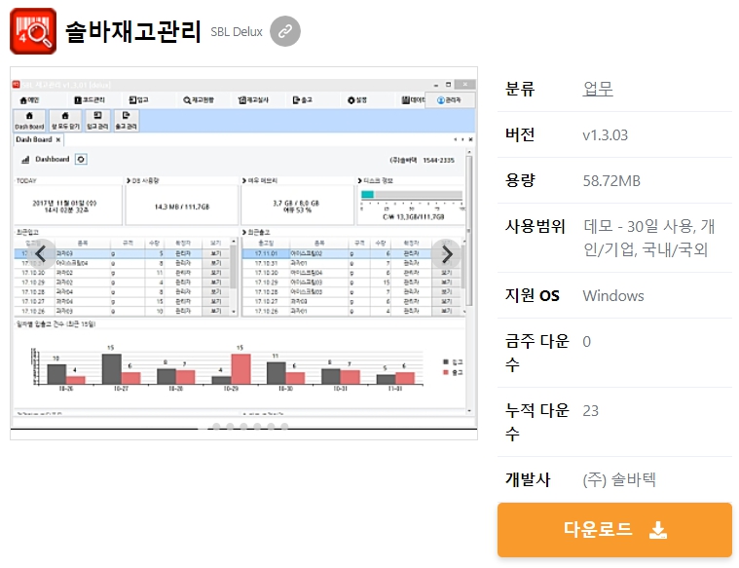Jump to the second carousel dot
Image resolution: width=739 pixels, height=568 pixels.
tap(216, 427)
